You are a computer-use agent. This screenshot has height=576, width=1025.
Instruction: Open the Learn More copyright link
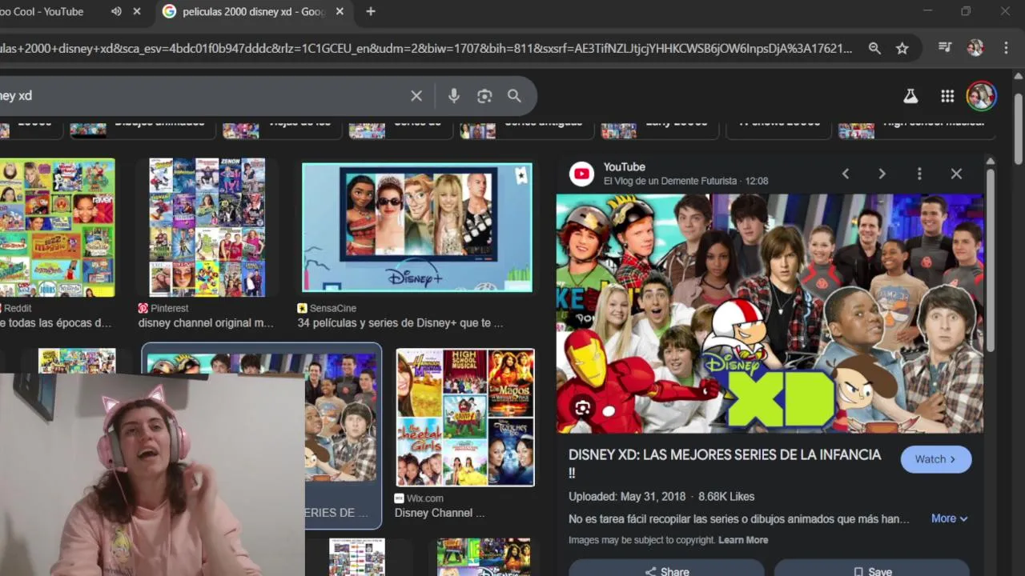(x=743, y=540)
